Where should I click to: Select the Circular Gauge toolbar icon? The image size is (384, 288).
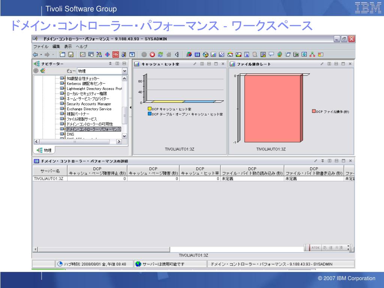pyautogui.click(x=230, y=55)
